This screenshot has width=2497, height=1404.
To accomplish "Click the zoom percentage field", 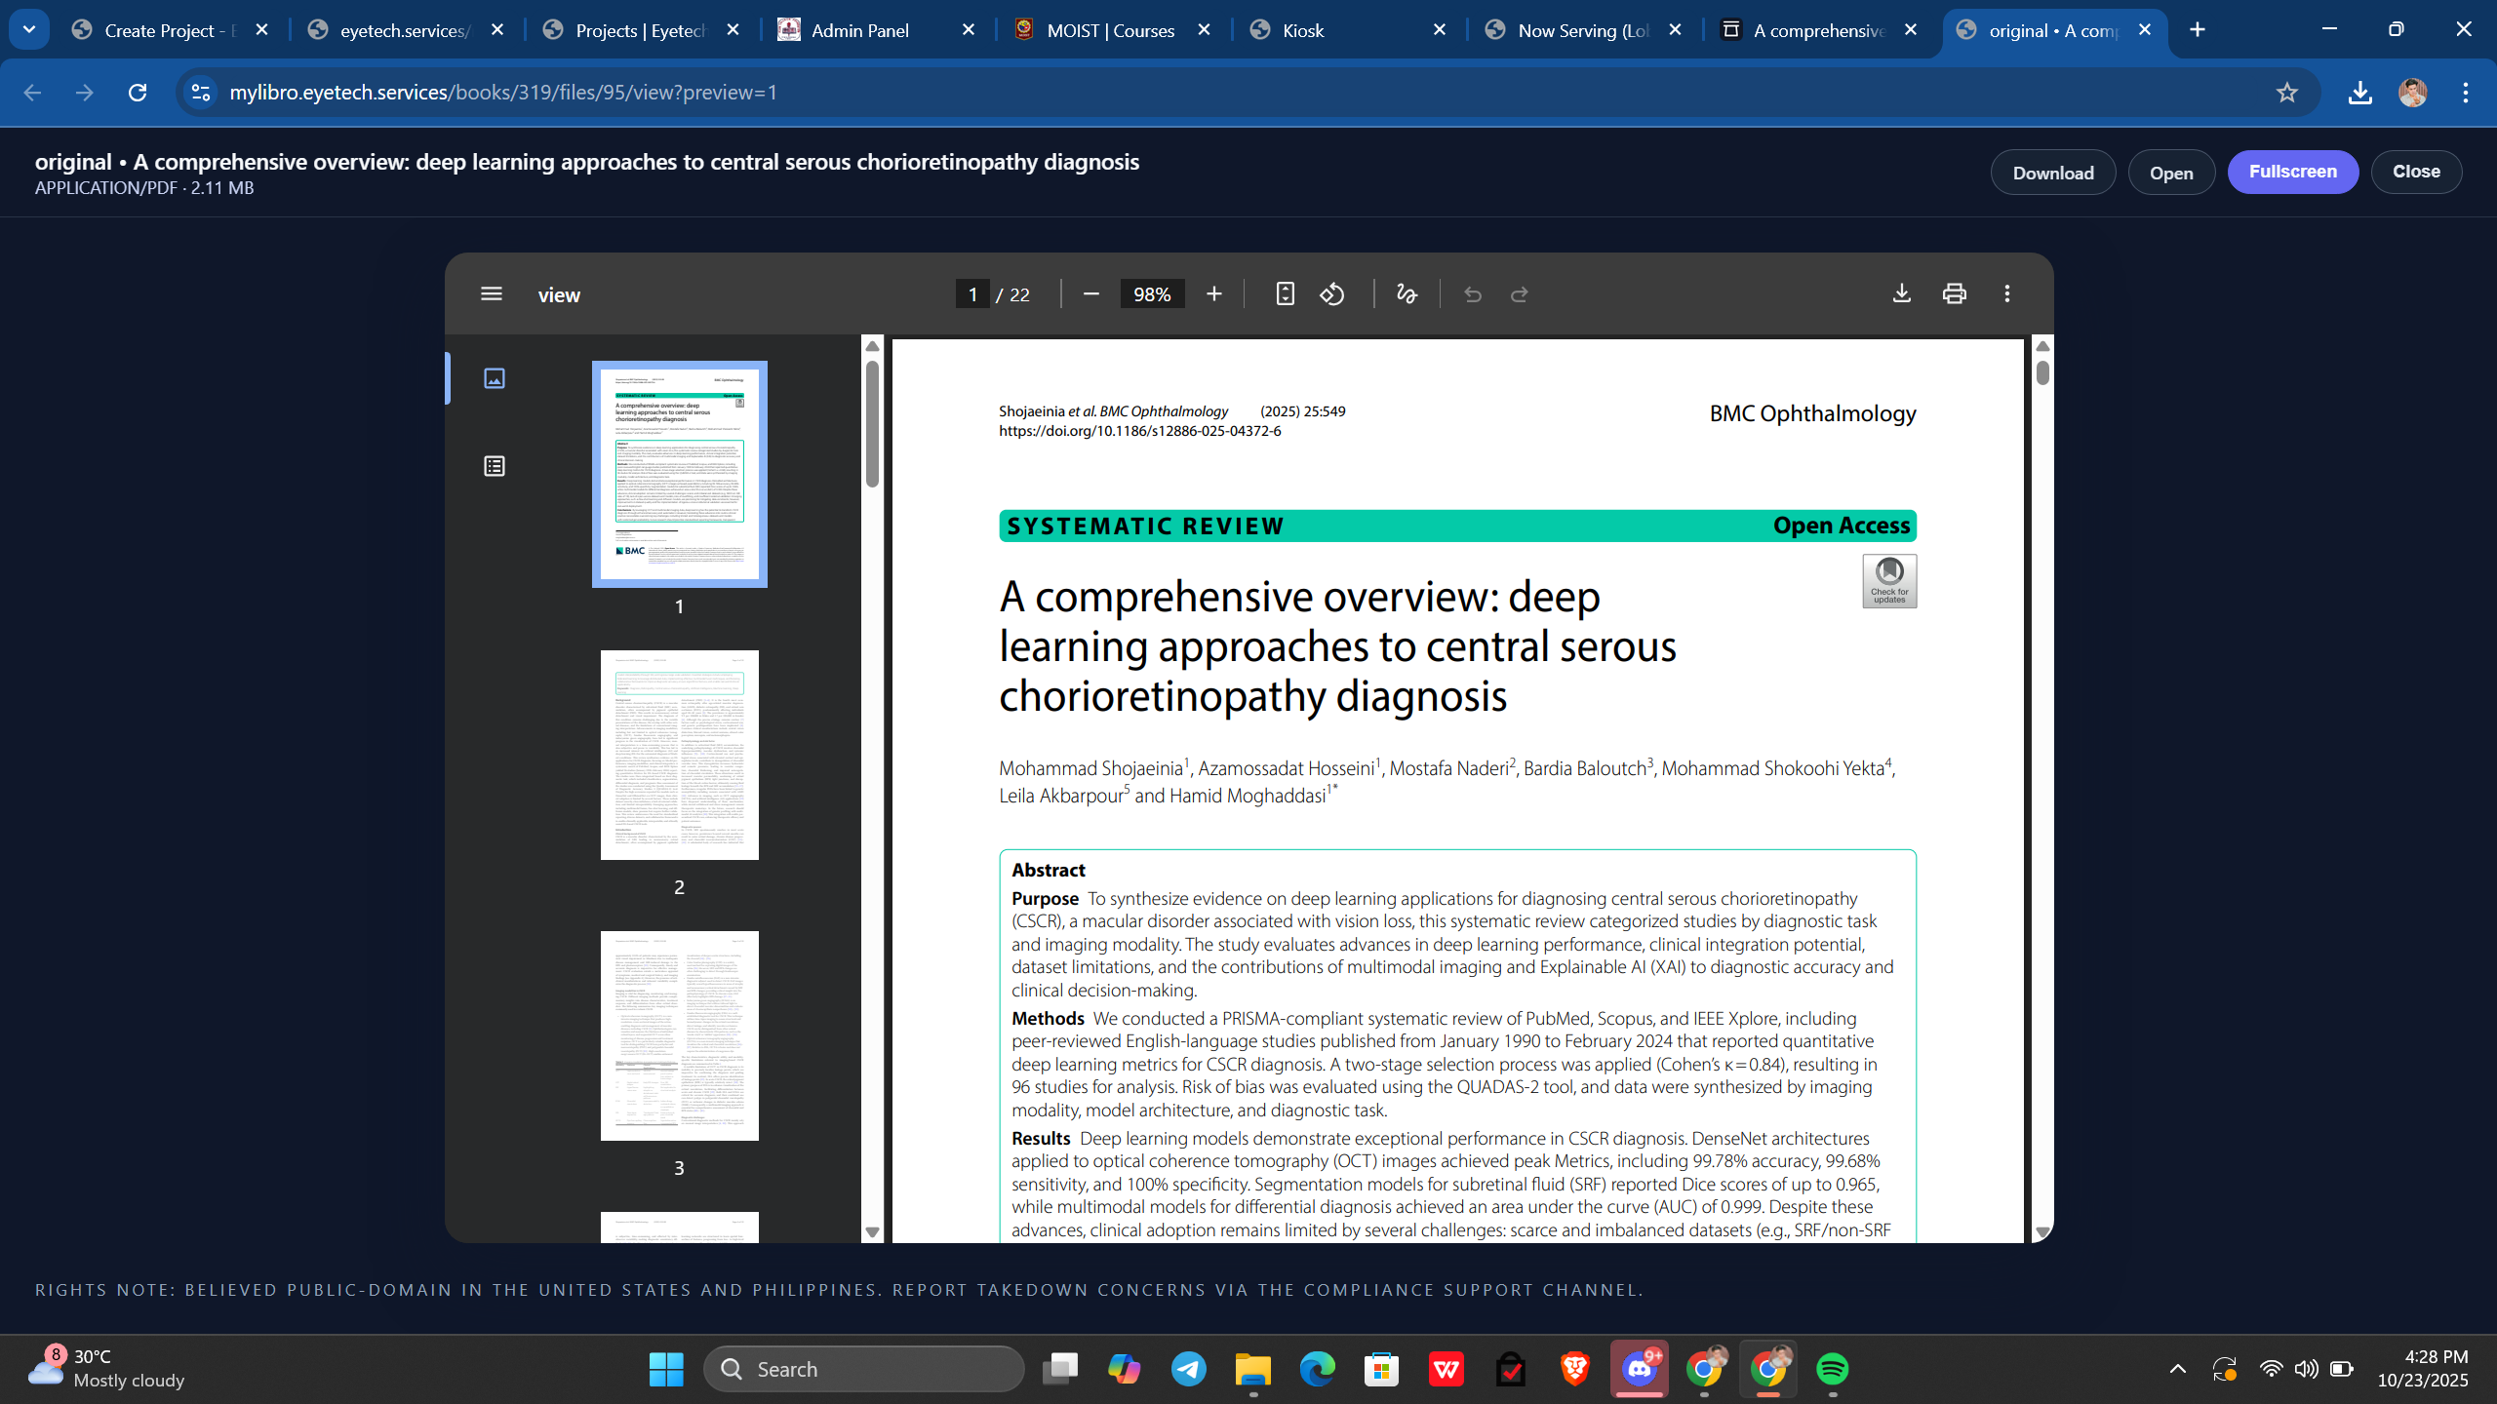I will (x=1152, y=293).
